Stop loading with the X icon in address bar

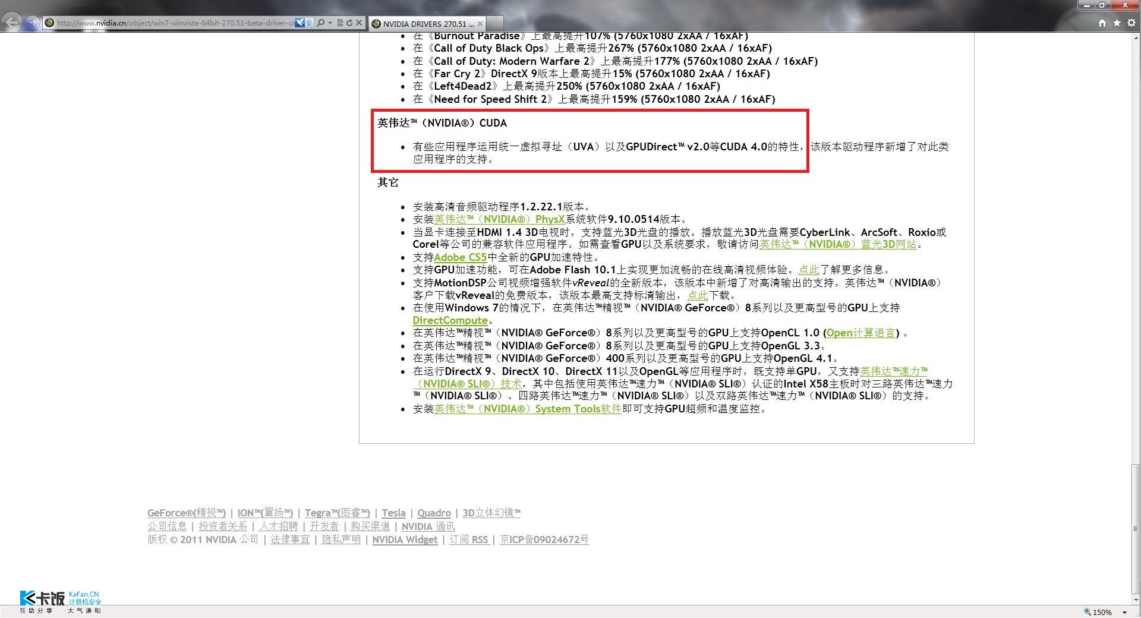click(x=358, y=23)
